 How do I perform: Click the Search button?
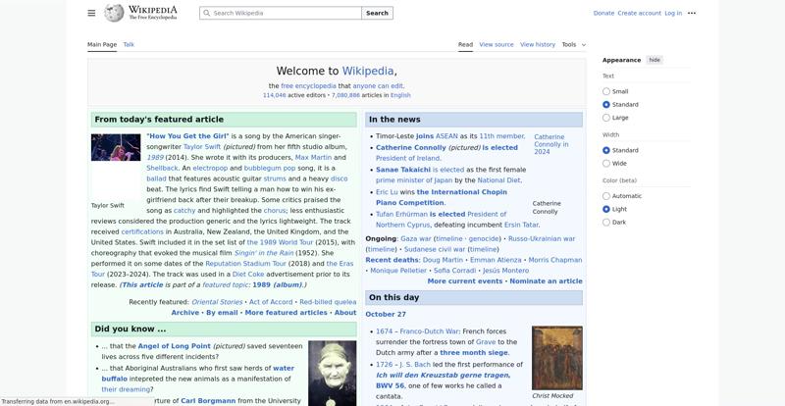pos(377,14)
